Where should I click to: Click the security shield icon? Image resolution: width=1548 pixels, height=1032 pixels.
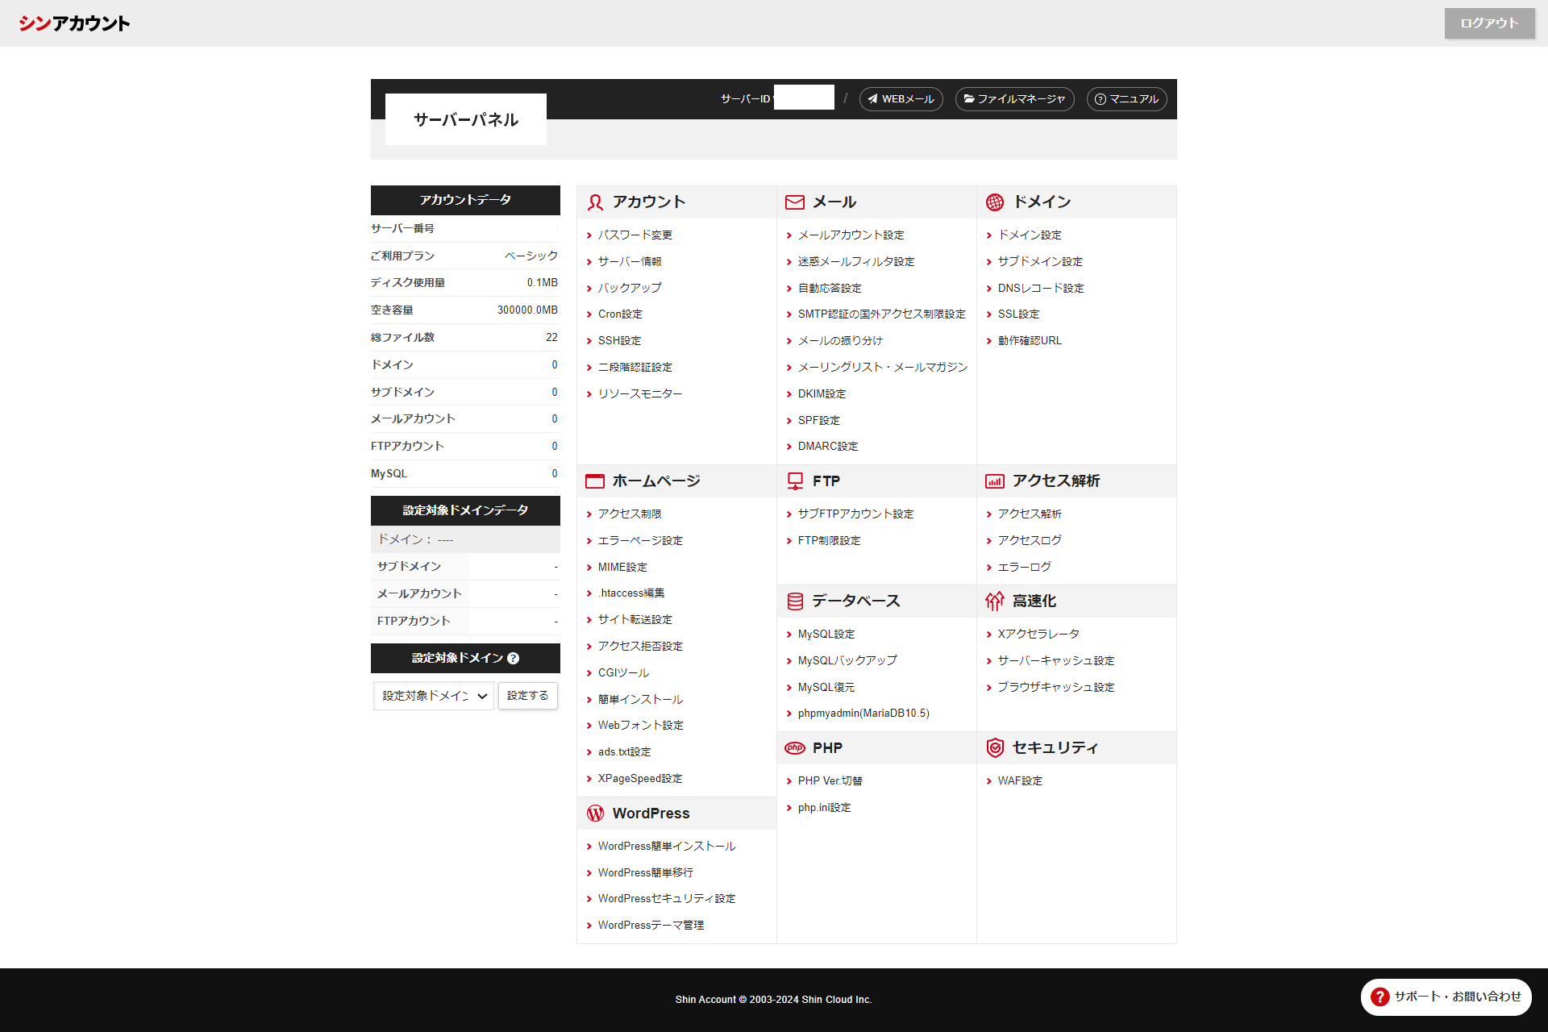tap(995, 748)
